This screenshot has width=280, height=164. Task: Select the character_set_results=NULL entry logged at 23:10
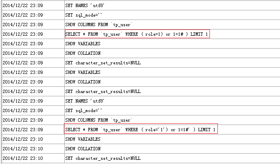pos(103,158)
